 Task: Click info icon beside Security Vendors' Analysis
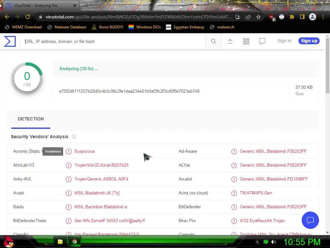74,137
